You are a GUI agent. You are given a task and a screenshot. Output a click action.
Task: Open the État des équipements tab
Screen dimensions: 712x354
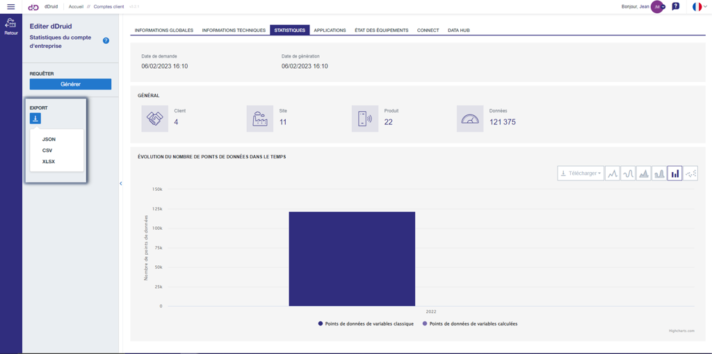(382, 31)
